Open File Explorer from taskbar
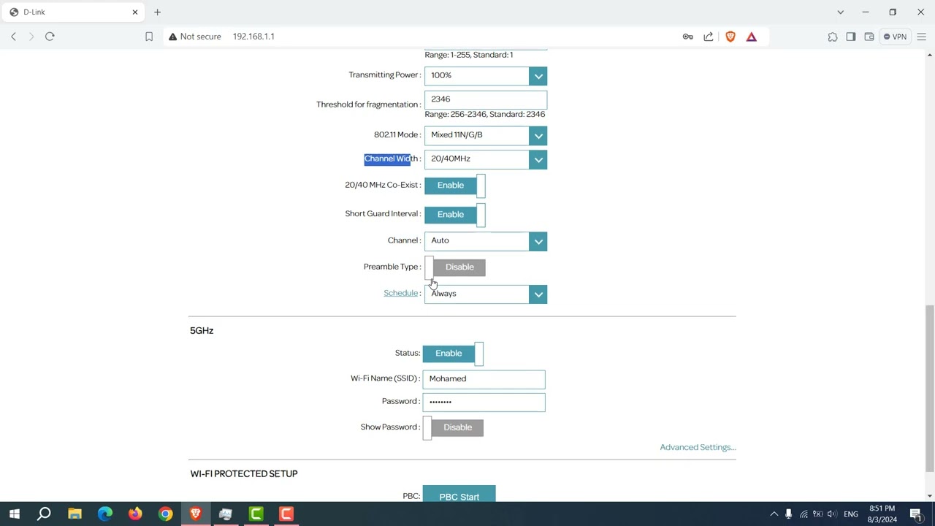The image size is (935, 526). [x=75, y=514]
